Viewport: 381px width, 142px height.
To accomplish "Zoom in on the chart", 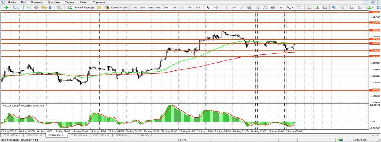I will pos(334,7).
